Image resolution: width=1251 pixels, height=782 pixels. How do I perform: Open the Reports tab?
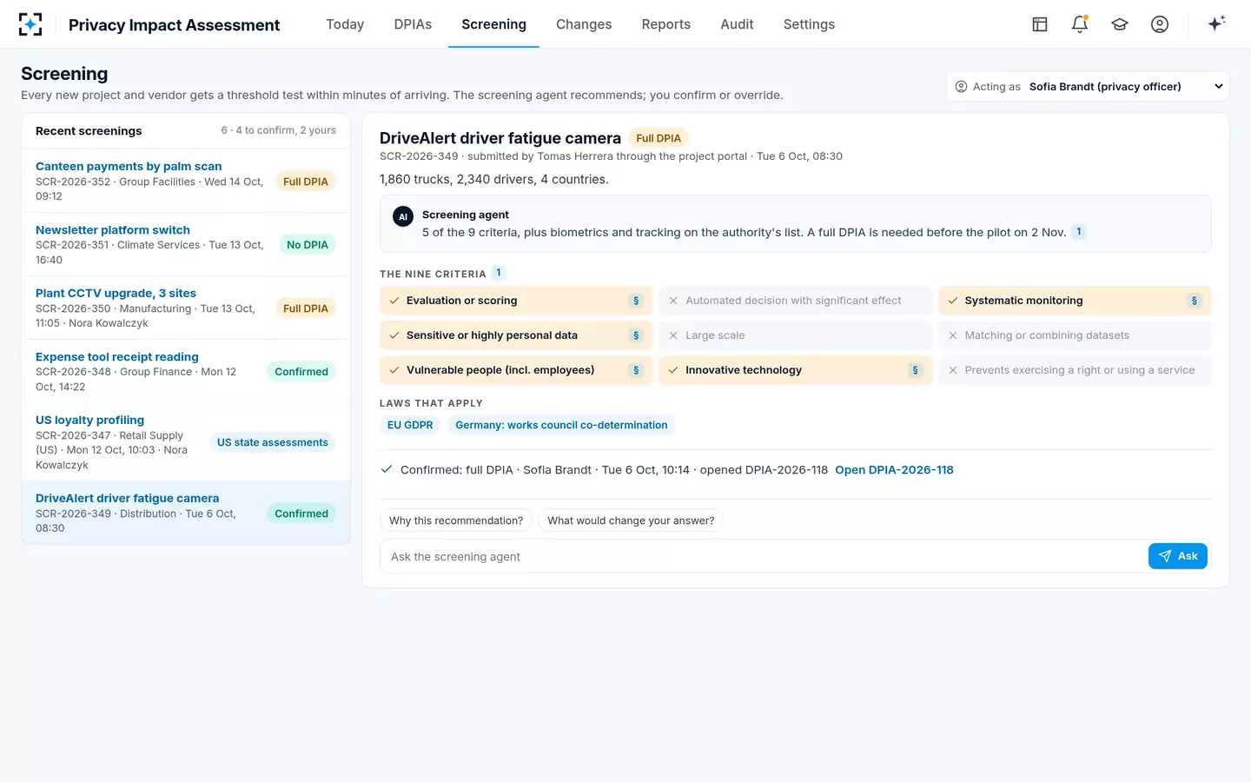[666, 24]
